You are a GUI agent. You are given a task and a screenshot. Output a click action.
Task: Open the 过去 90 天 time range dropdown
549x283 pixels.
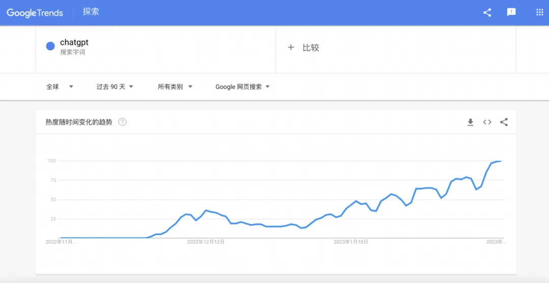115,87
